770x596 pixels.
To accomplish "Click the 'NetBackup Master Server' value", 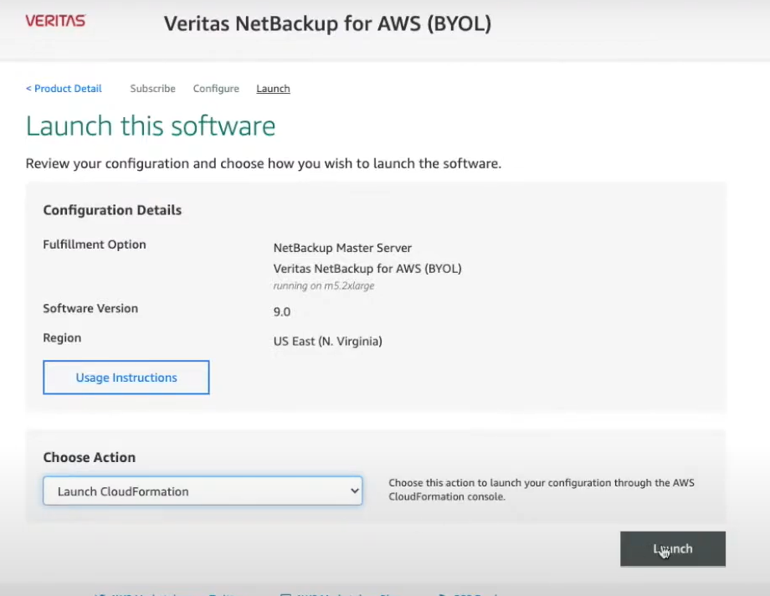I will coord(342,248).
